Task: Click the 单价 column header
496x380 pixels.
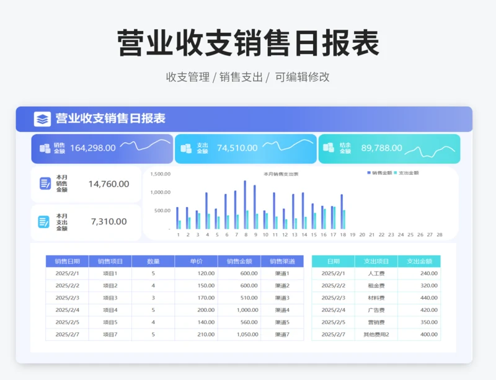Action: (x=196, y=262)
